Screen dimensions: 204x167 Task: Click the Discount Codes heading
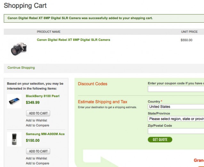[x=93, y=84]
